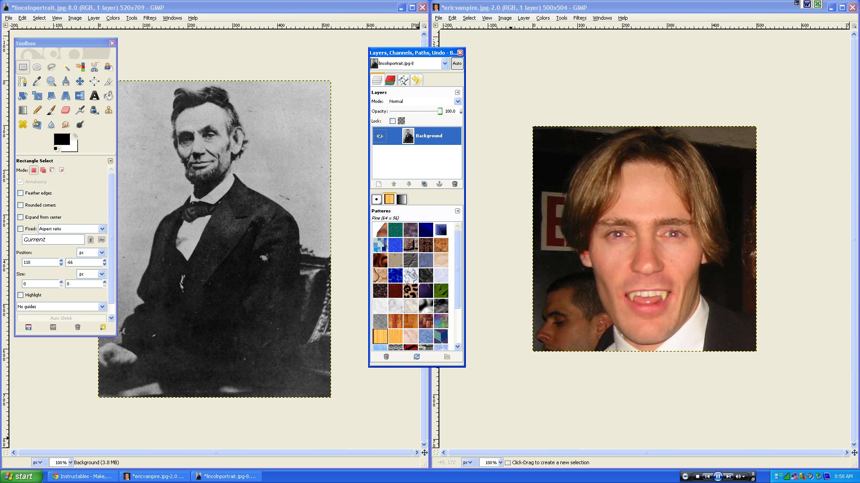Image resolution: width=860 pixels, height=483 pixels.
Task: Toggle the Highlight checkbox
Action: pyautogui.click(x=21, y=295)
